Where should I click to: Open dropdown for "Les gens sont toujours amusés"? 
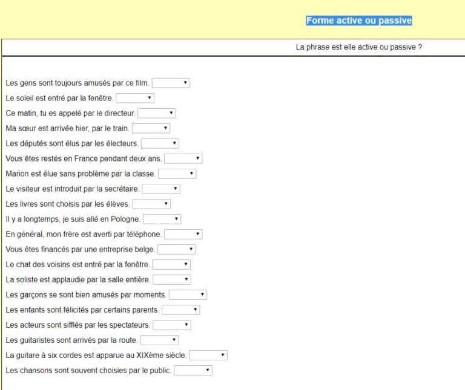click(171, 83)
